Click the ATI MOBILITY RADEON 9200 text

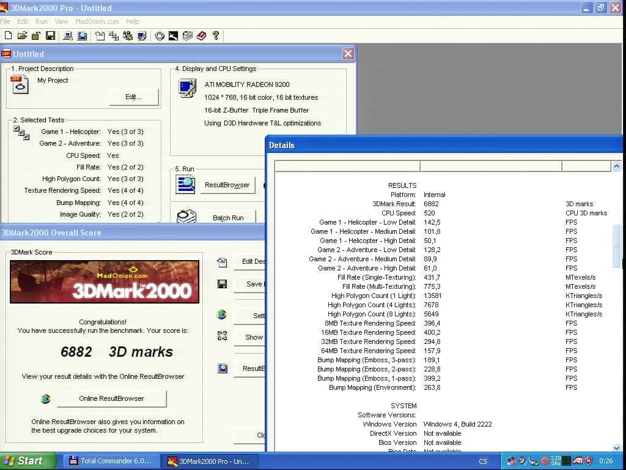pyautogui.click(x=247, y=84)
